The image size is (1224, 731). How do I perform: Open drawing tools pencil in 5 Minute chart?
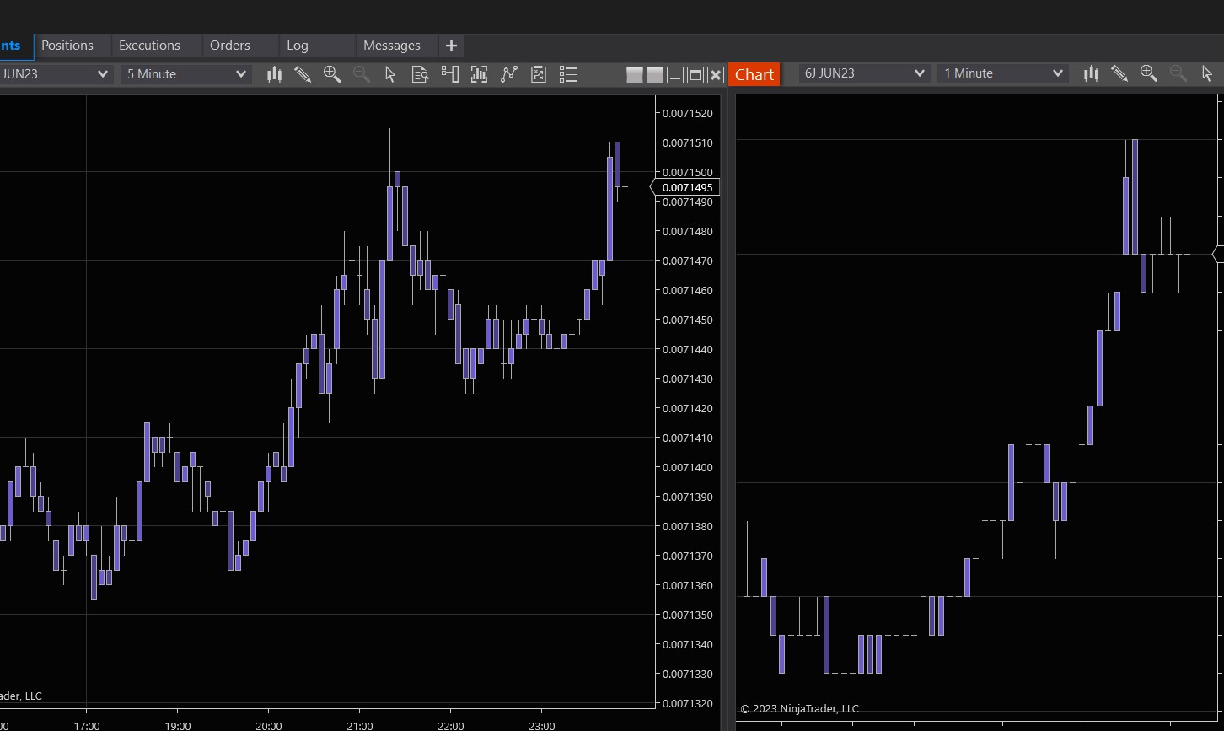point(303,74)
